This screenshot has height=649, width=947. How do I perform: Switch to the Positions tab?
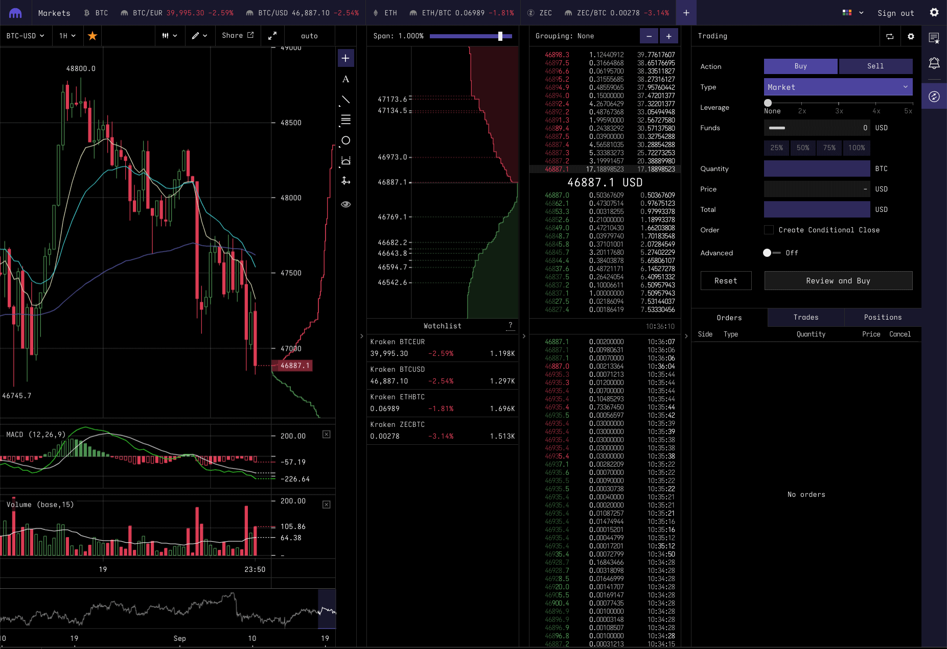point(882,317)
